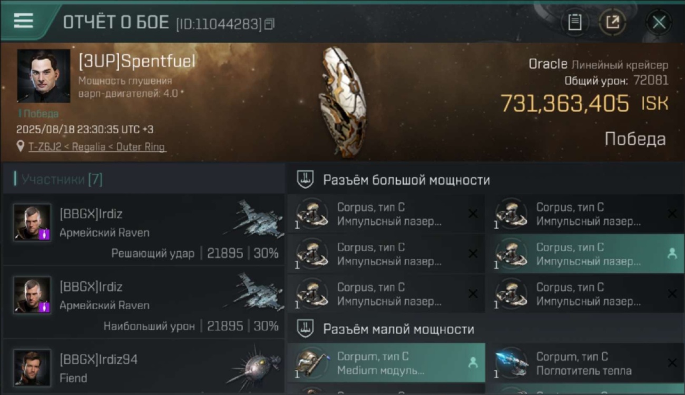Screen dimensions: 685x395
Task: Click Irdiz portrait with Наибольший урон
Action: tap(33, 295)
